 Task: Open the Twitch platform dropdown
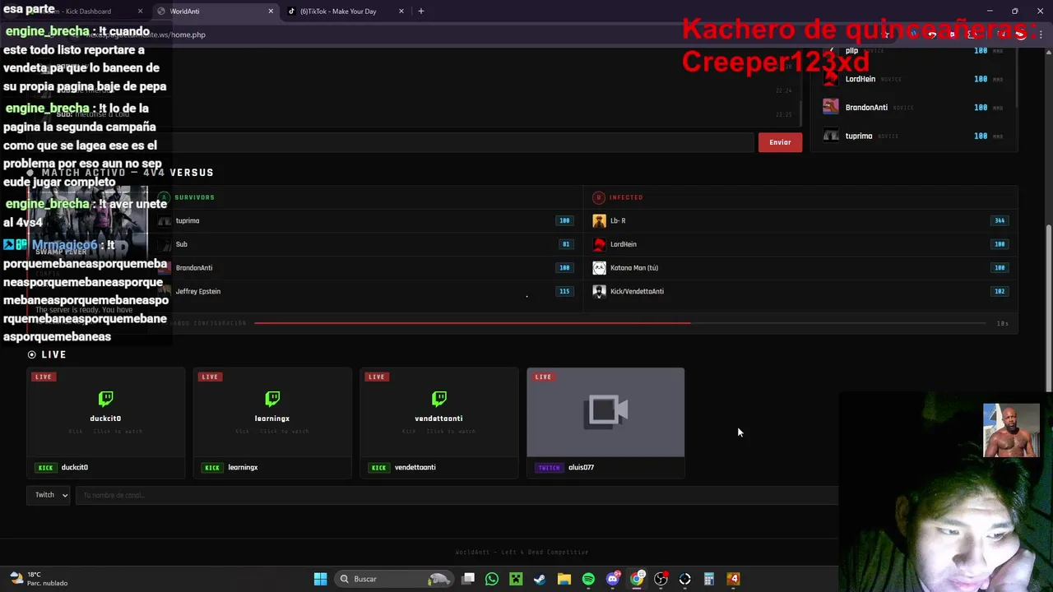(x=48, y=495)
